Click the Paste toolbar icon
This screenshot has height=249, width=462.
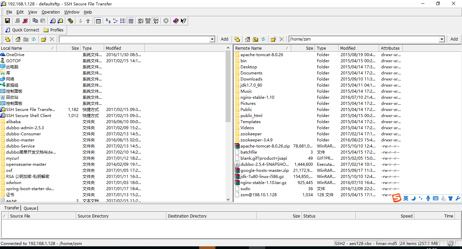click(43, 21)
